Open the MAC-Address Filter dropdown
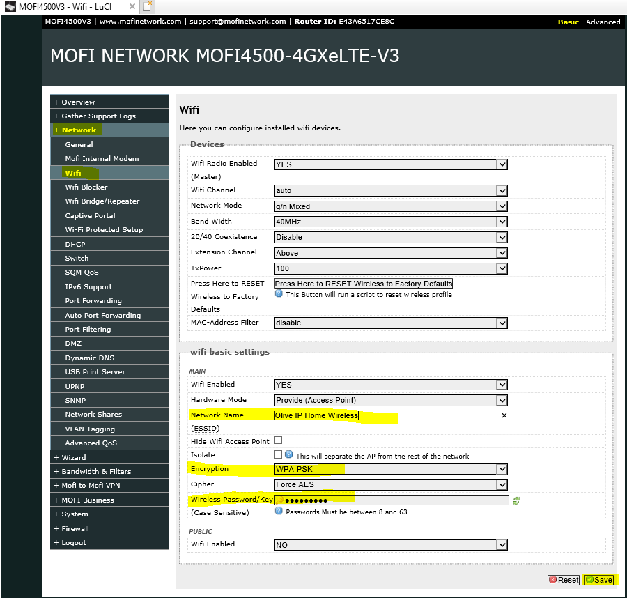 [391, 323]
